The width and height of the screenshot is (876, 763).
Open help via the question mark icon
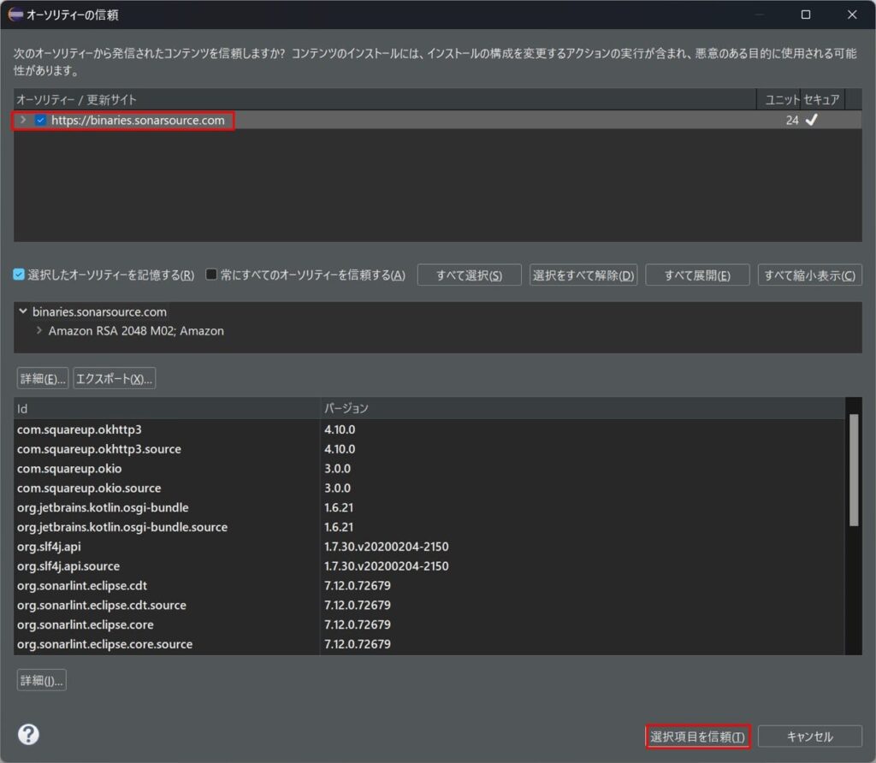click(x=29, y=734)
